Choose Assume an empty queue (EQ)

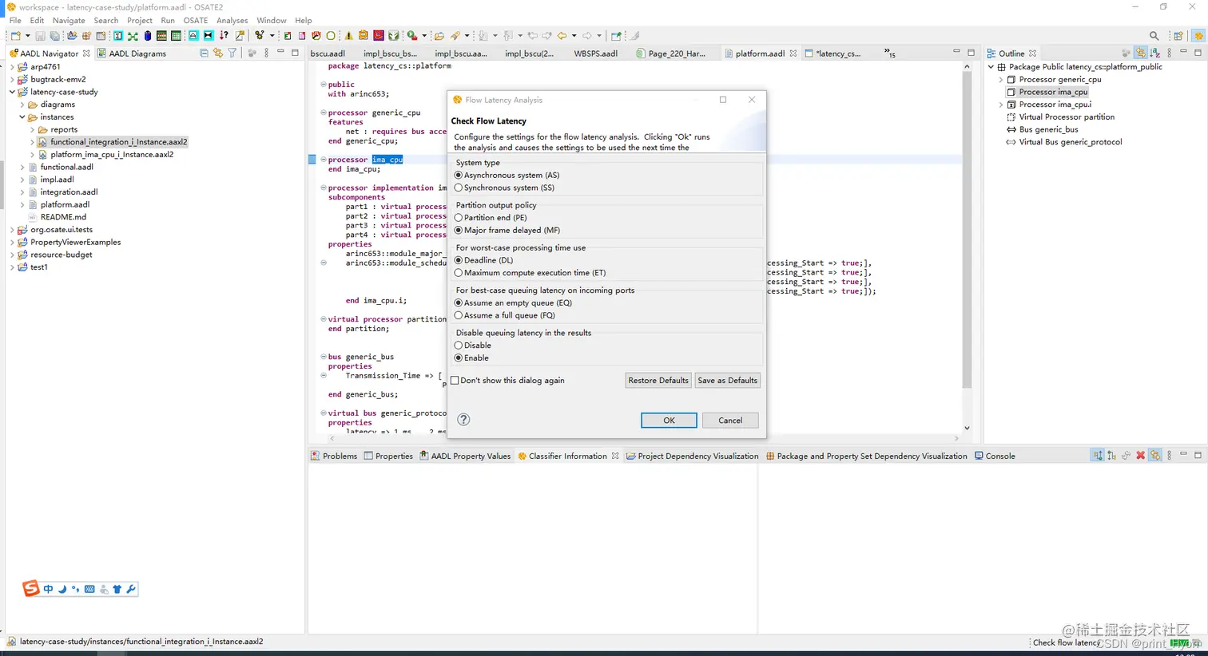[x=513, y=302]
